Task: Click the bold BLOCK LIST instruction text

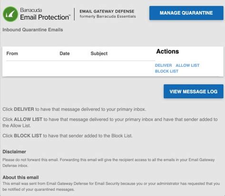Action: (x=28, y=135)
